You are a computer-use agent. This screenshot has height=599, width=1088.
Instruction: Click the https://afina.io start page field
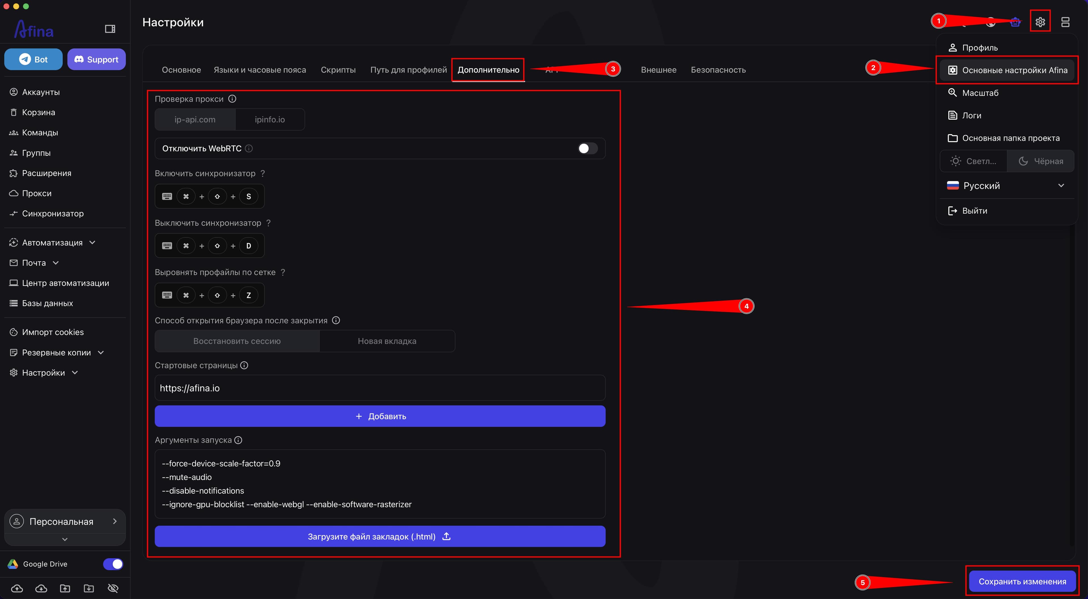[x=380, y=388]
